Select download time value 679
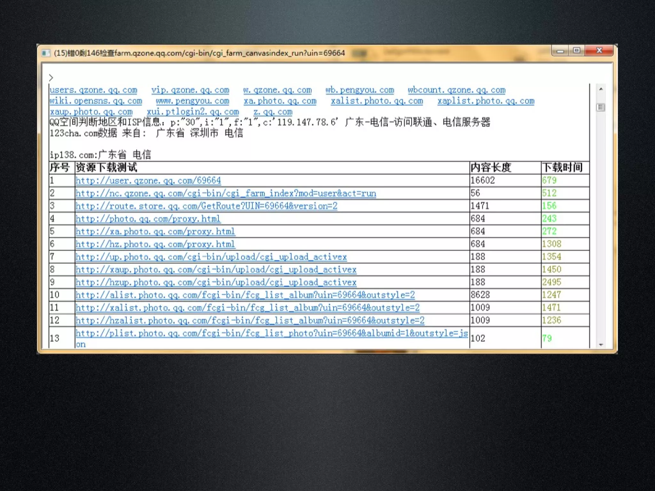Image resolution: width=655 pixels, height=491 pixels. pyautogui.click(x=549, y=181)
